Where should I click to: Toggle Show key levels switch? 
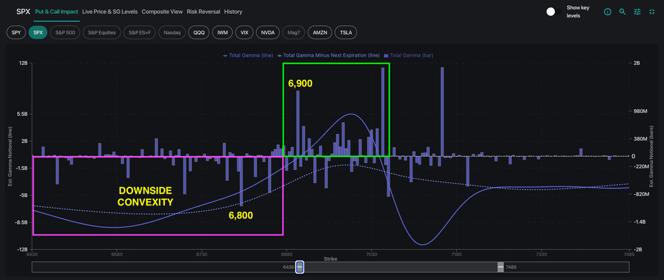coord(553,12)
